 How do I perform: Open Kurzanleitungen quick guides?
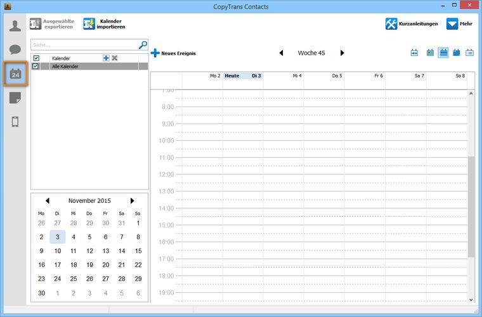pos(412,23)
